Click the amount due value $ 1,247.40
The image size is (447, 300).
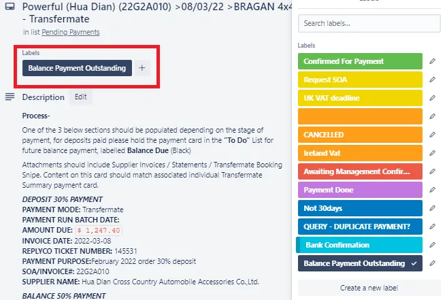coord(99,231)
